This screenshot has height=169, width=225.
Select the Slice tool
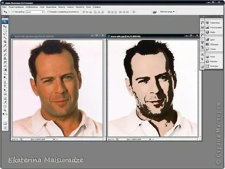pos(5,46)
